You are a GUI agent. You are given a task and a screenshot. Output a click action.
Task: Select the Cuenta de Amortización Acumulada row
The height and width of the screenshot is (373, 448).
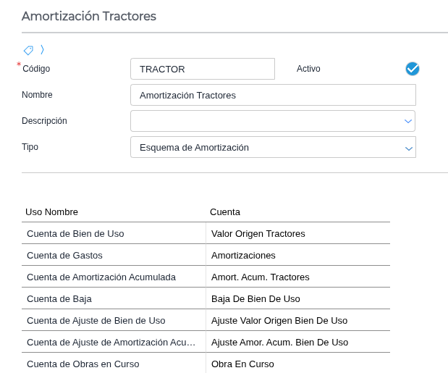click(101, 277)
